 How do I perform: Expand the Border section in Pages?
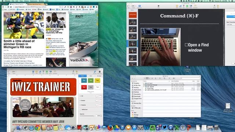click(80, 100)
